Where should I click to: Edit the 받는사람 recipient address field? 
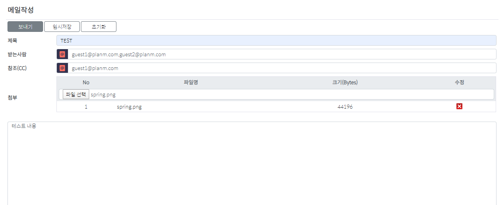click(282, 54)
